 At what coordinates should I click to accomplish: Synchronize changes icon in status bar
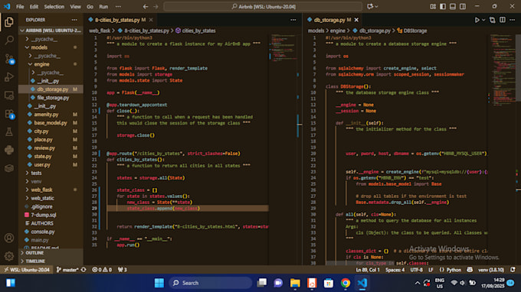(84, 270)
